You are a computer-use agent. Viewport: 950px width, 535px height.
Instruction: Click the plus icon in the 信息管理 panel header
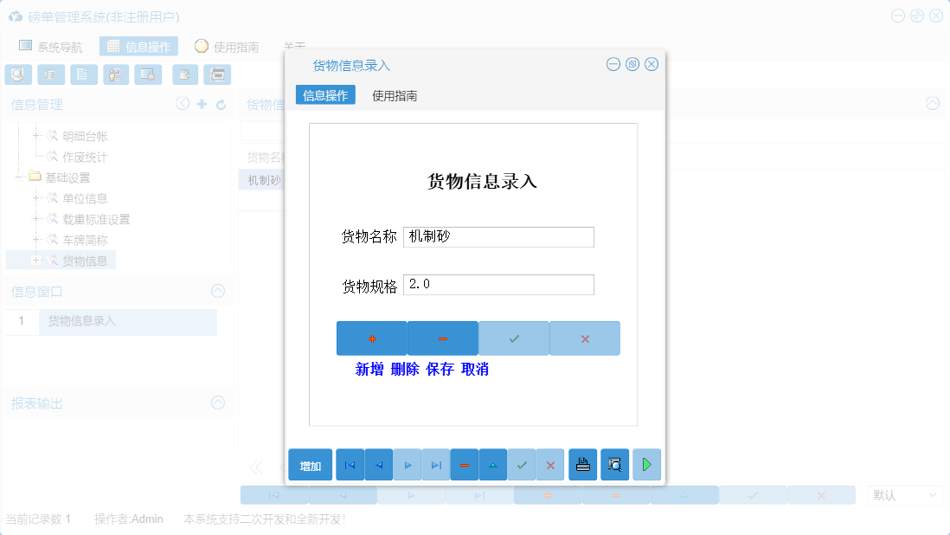pyautogui.click(x=201, y=103)
